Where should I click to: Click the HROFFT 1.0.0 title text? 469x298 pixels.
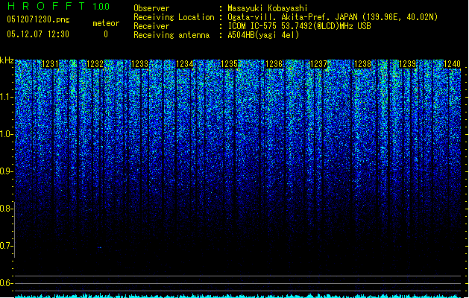(58, 6)
